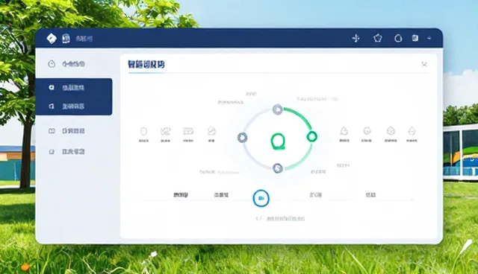Select the lower highlighted sidebar item
The height and width of the screenshot is (274, 478).
click(x=74, y=106)
